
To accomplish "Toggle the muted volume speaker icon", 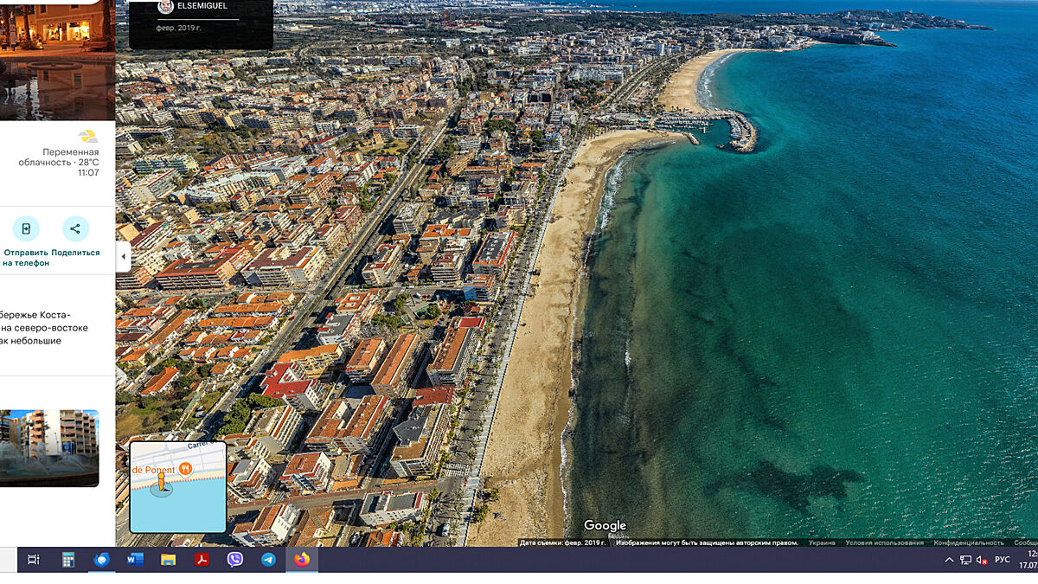I will click(x=982, y=560).
